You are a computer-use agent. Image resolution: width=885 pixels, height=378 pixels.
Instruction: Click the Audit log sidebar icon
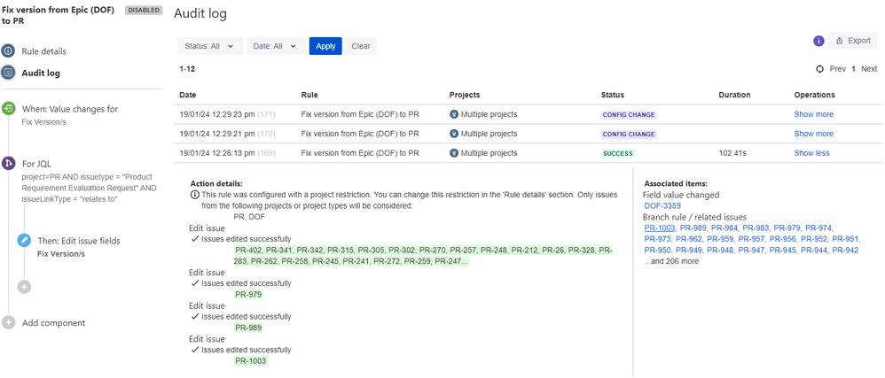[8, 73]
